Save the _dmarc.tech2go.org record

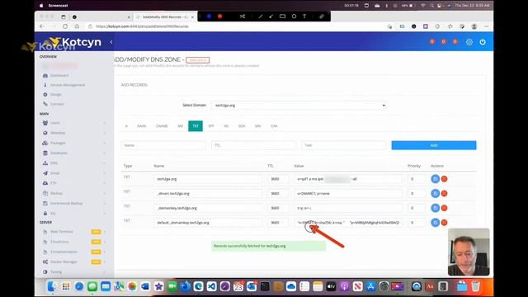tap(435, 193)
